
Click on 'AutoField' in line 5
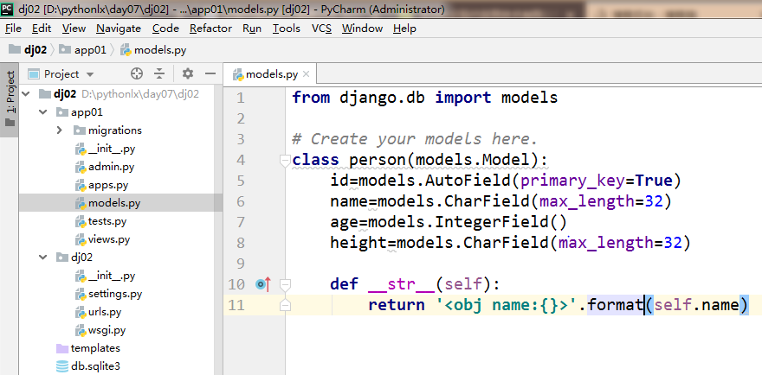pos(468,181)
